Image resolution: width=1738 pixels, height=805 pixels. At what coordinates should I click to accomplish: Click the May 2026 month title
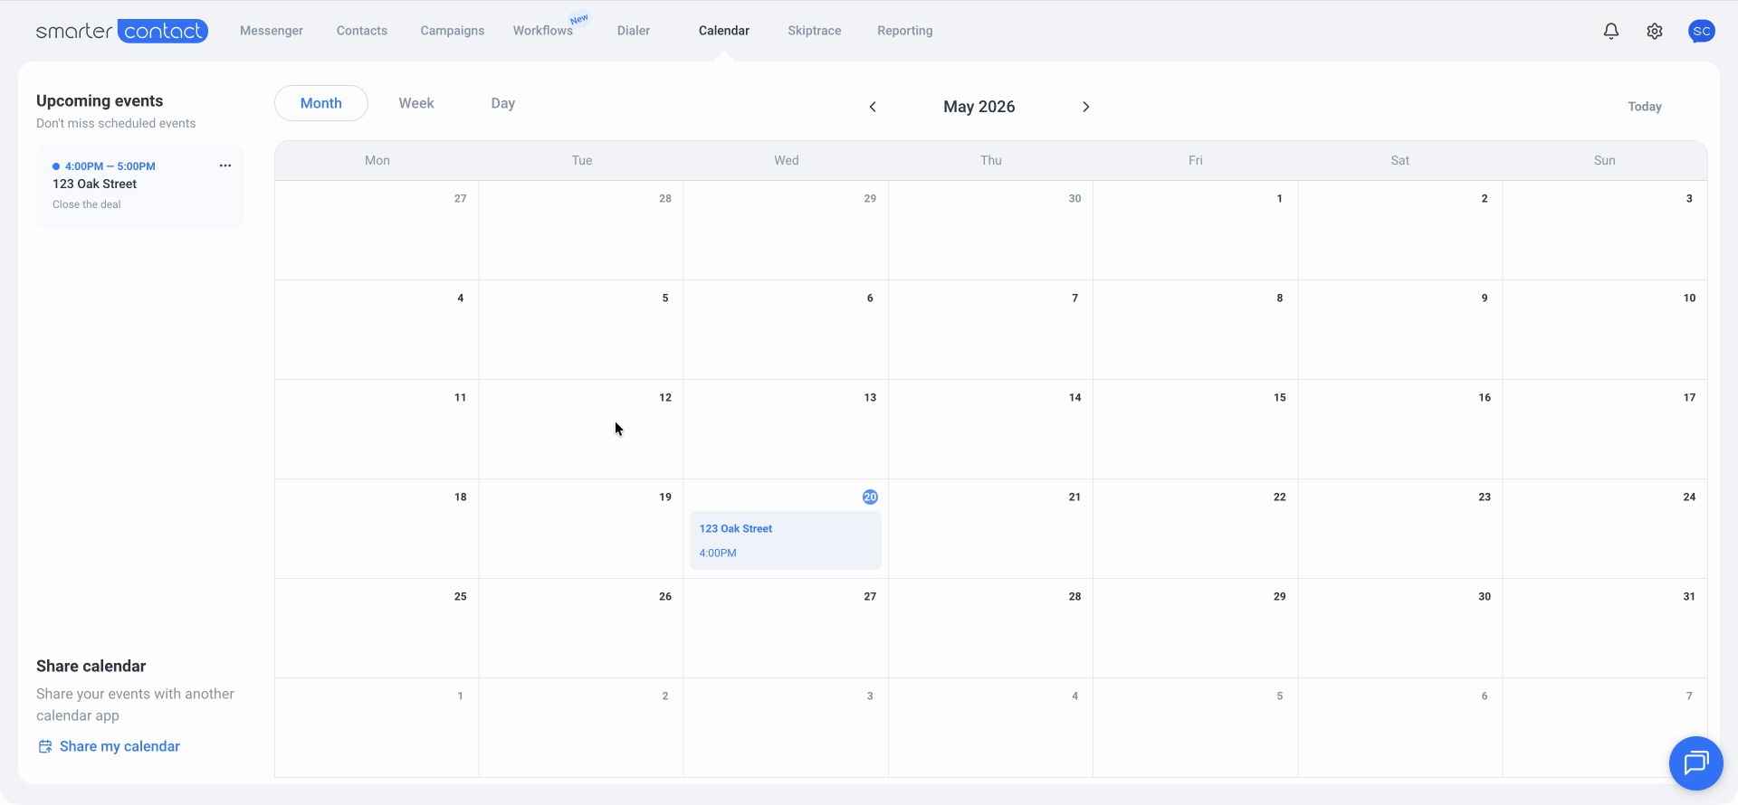(x=979, y=107)
